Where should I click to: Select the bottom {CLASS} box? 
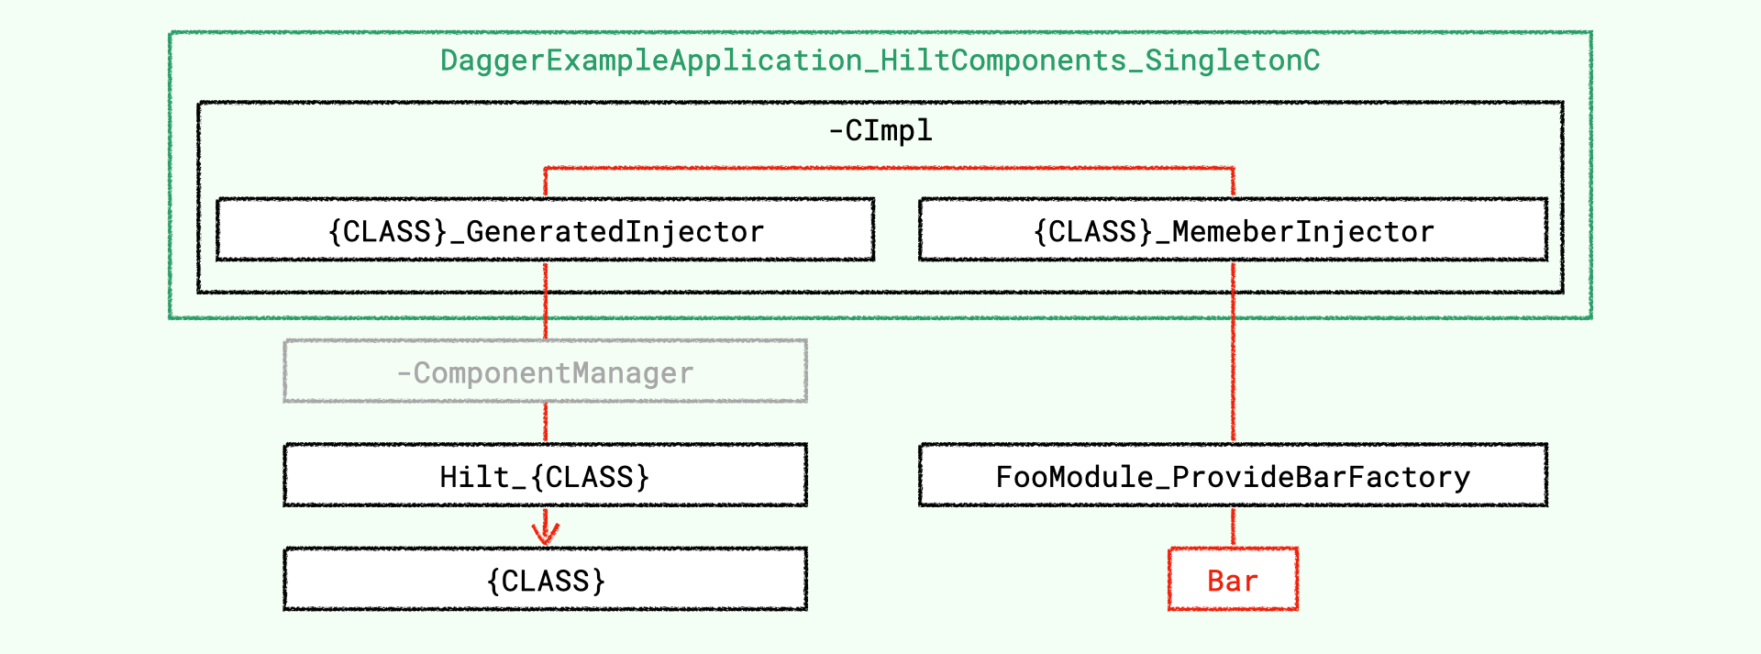coord(545,579)
